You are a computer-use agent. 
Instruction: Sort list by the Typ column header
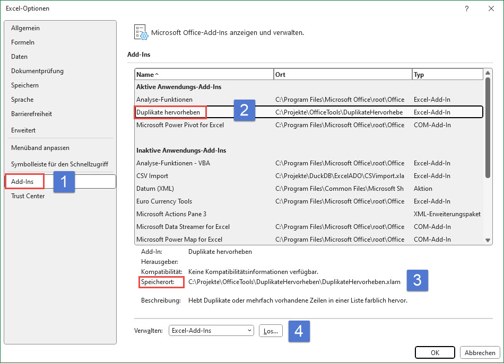click(x=448, y=75)
